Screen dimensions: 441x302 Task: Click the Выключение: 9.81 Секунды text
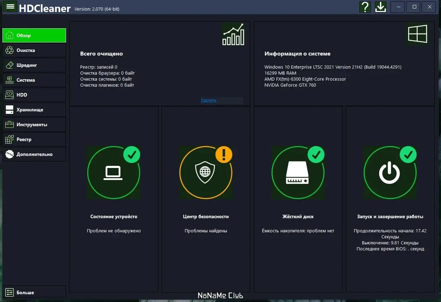(390, 243)
